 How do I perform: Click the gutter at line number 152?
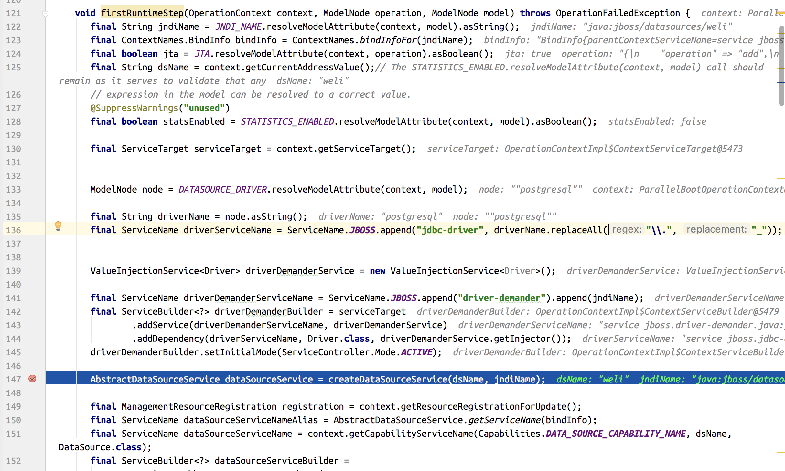14,461
